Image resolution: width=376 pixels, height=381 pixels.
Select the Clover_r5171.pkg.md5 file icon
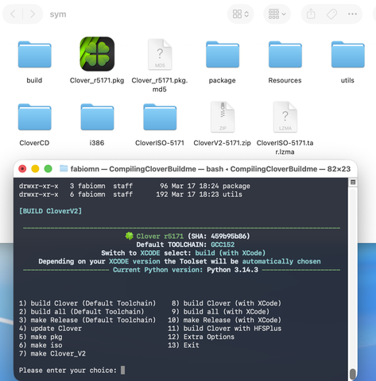[x=160, y=55]
